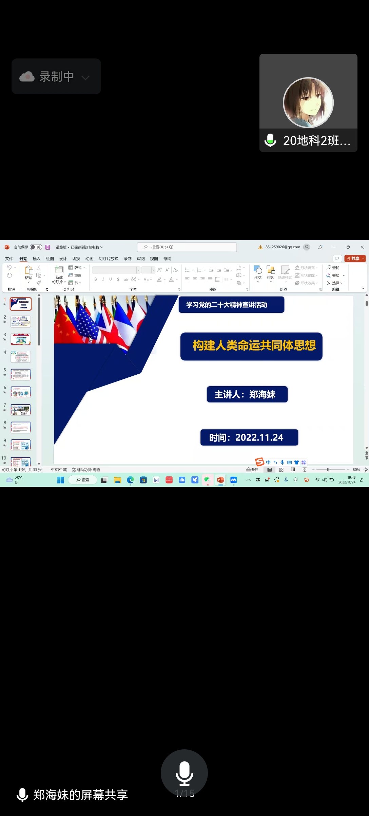Screen dimensions: 369x816
Task: Open the font name combo box
Action: [116, 270]
